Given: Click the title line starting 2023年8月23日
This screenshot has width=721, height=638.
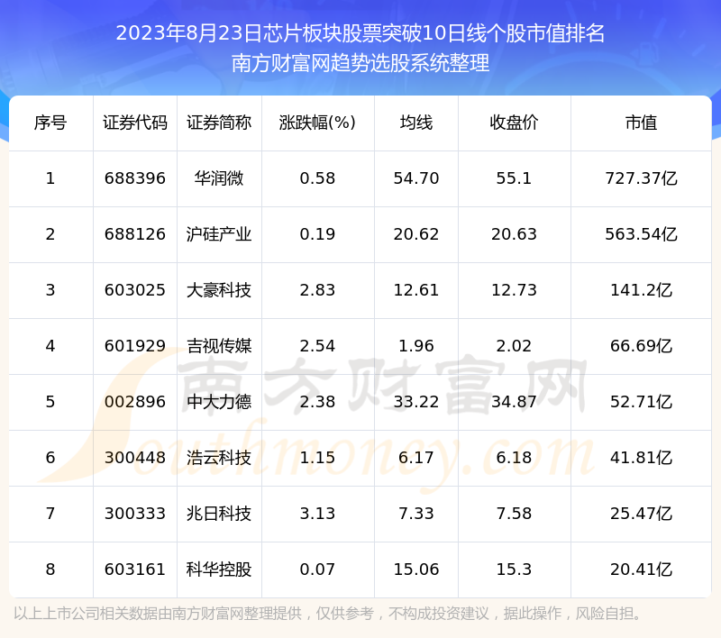Looking at the screenshot, I should pyautogui.click(x=360, y=33).
